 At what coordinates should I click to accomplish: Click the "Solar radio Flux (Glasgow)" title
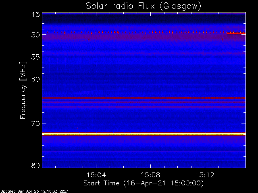(144, 6)
